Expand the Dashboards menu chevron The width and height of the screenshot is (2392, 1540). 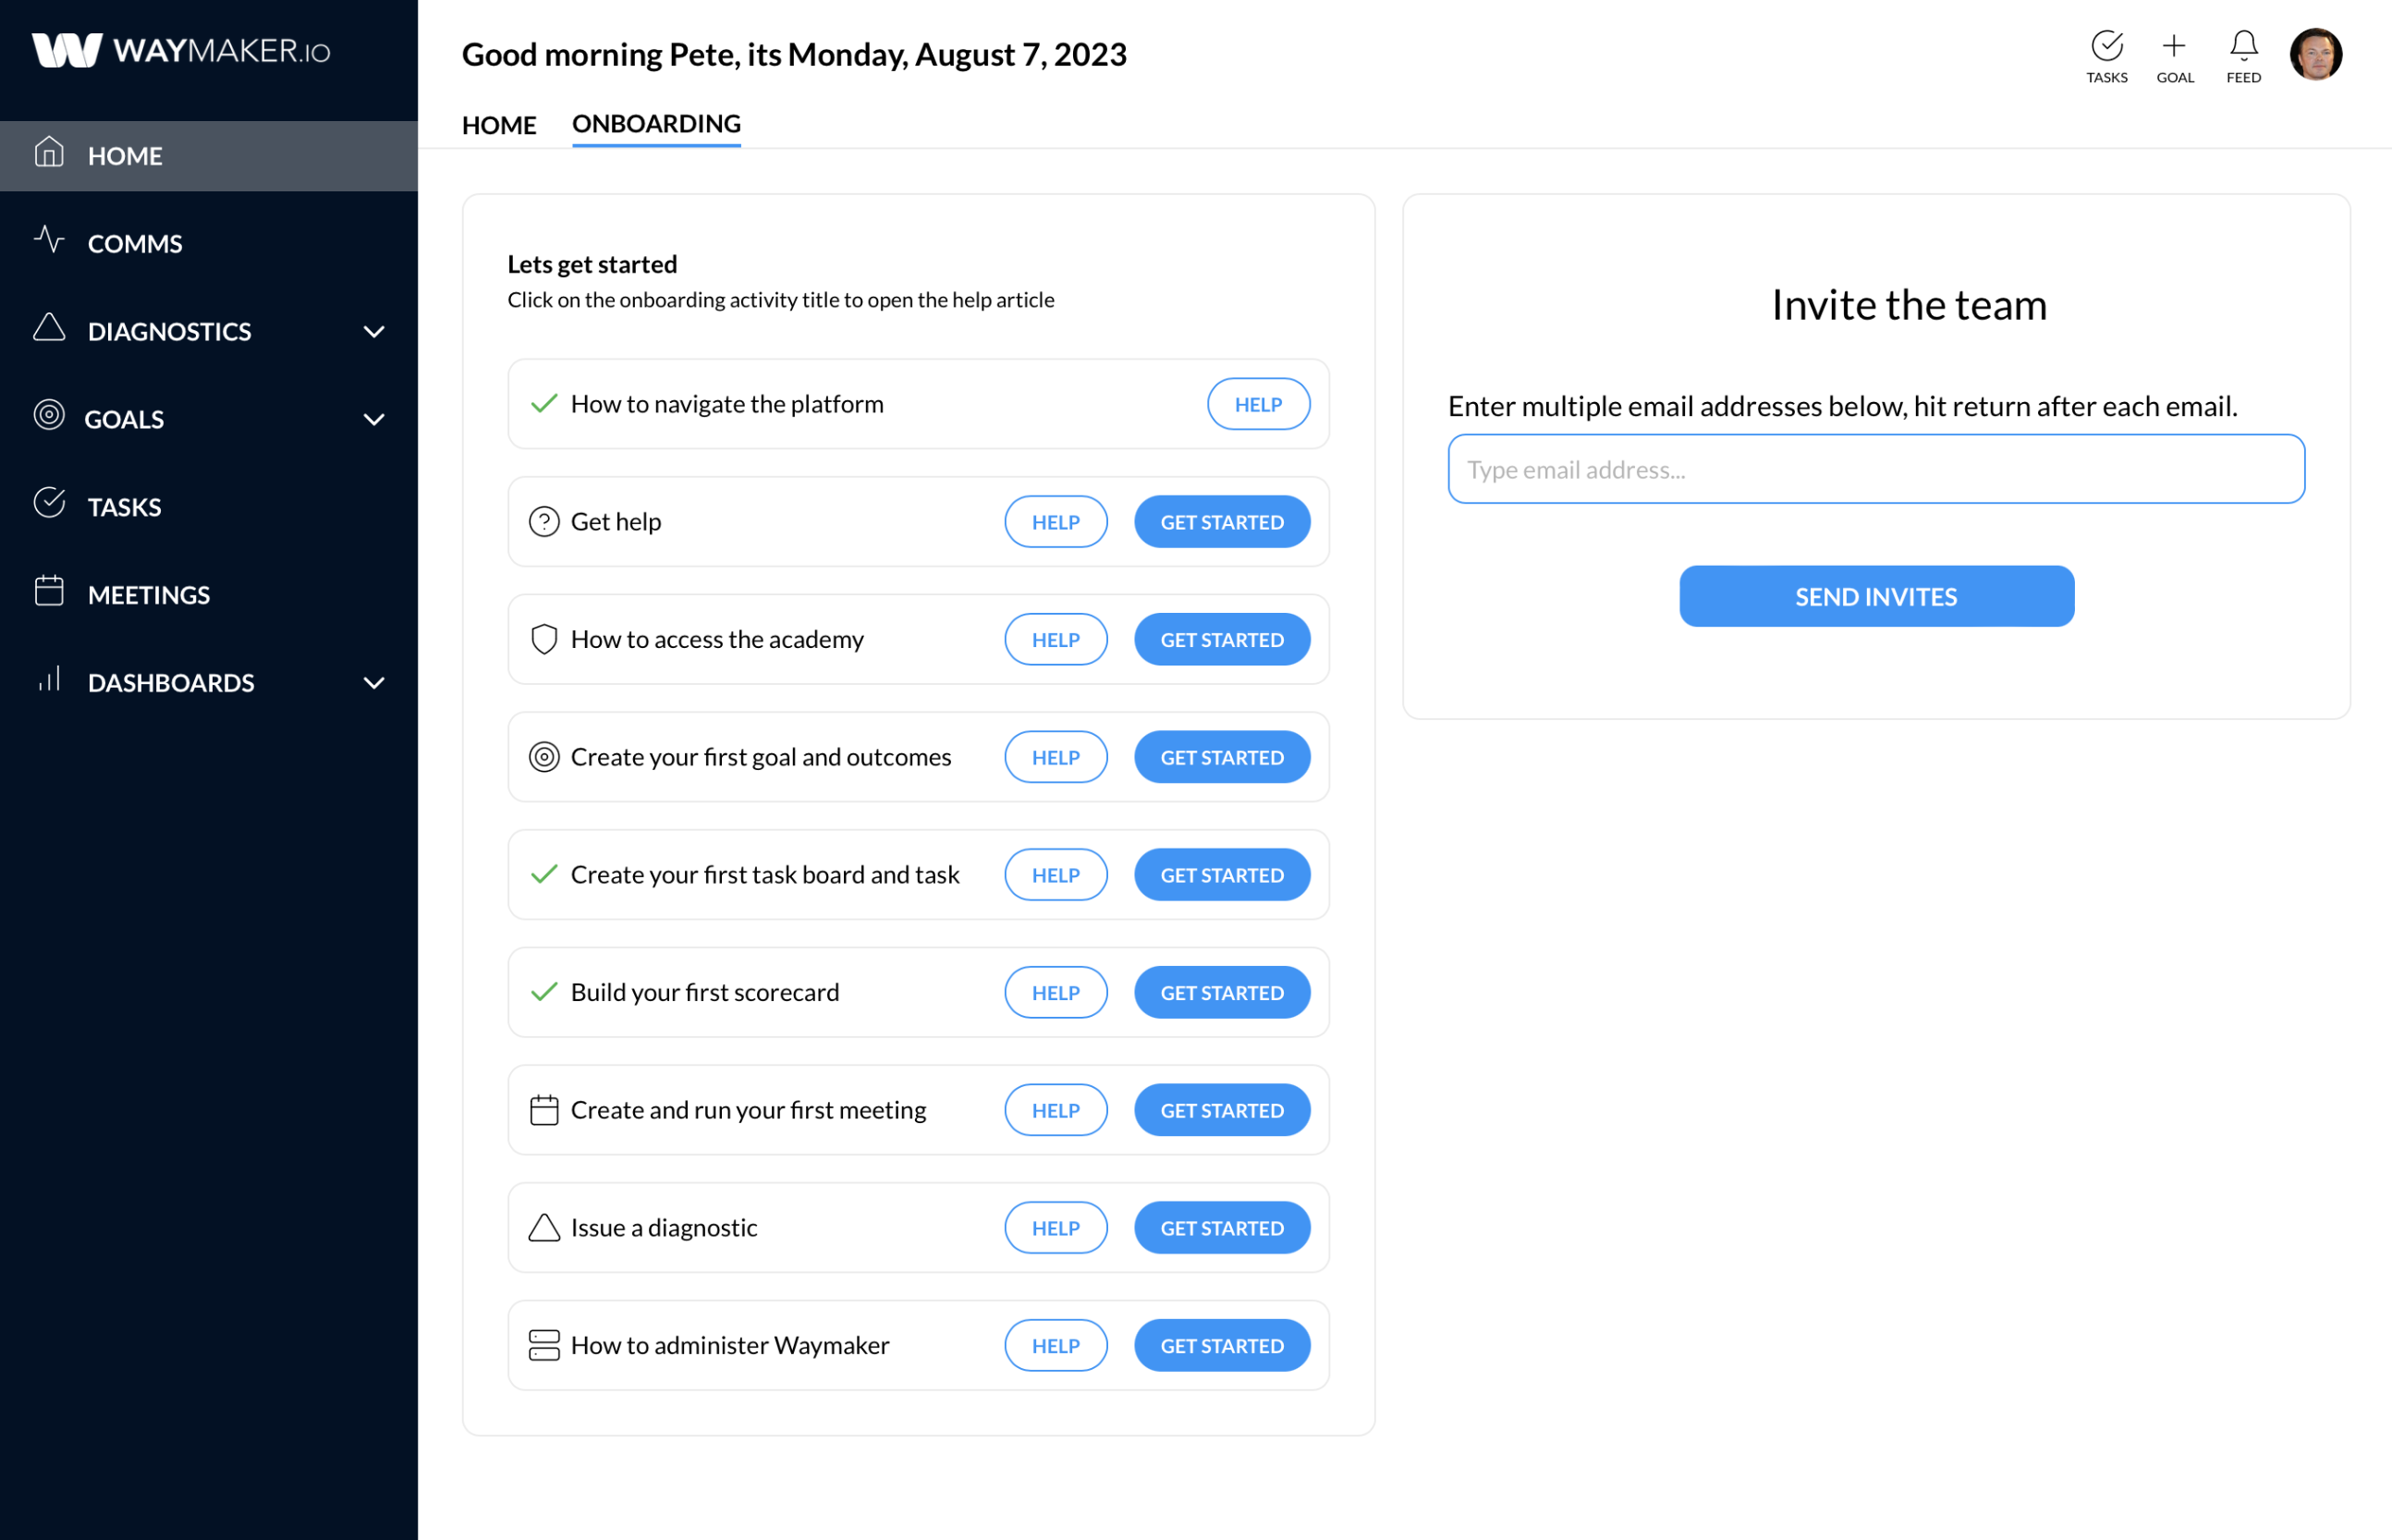[373, 684]
